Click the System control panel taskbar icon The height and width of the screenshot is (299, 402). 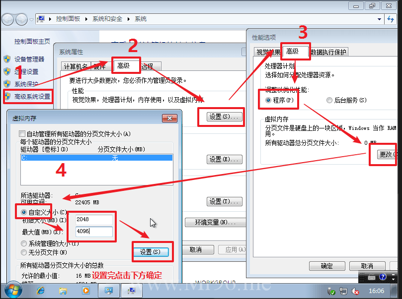[x=132, y=291]
